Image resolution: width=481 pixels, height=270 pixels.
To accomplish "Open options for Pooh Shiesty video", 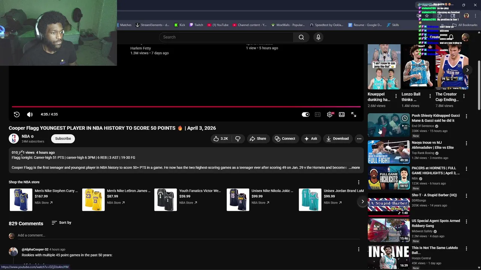I will [466, 116].
